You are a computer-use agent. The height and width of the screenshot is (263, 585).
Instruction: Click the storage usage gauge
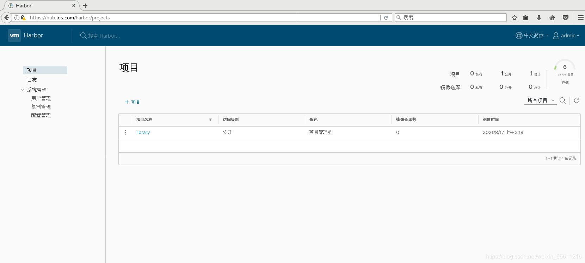coord(565,65)
